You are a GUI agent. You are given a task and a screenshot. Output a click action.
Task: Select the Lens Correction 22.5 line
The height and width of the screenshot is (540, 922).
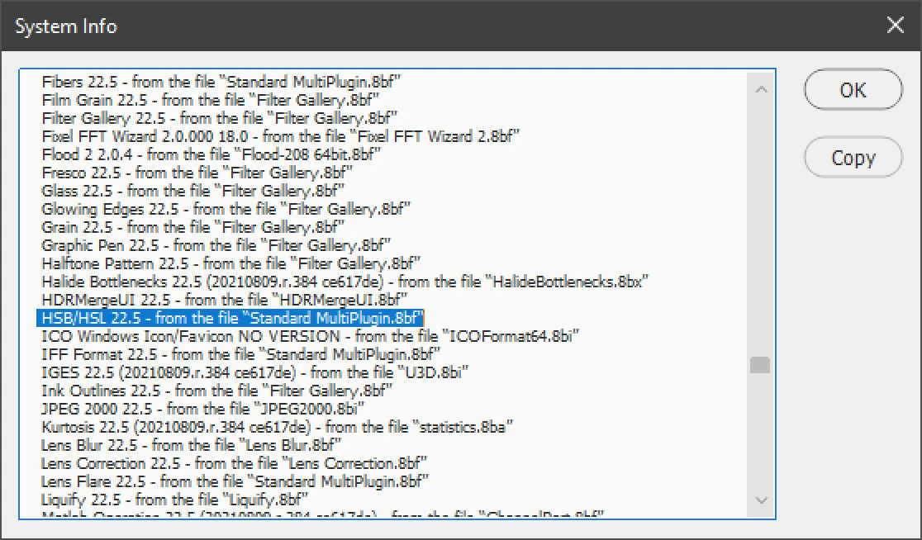coord(234,463)
